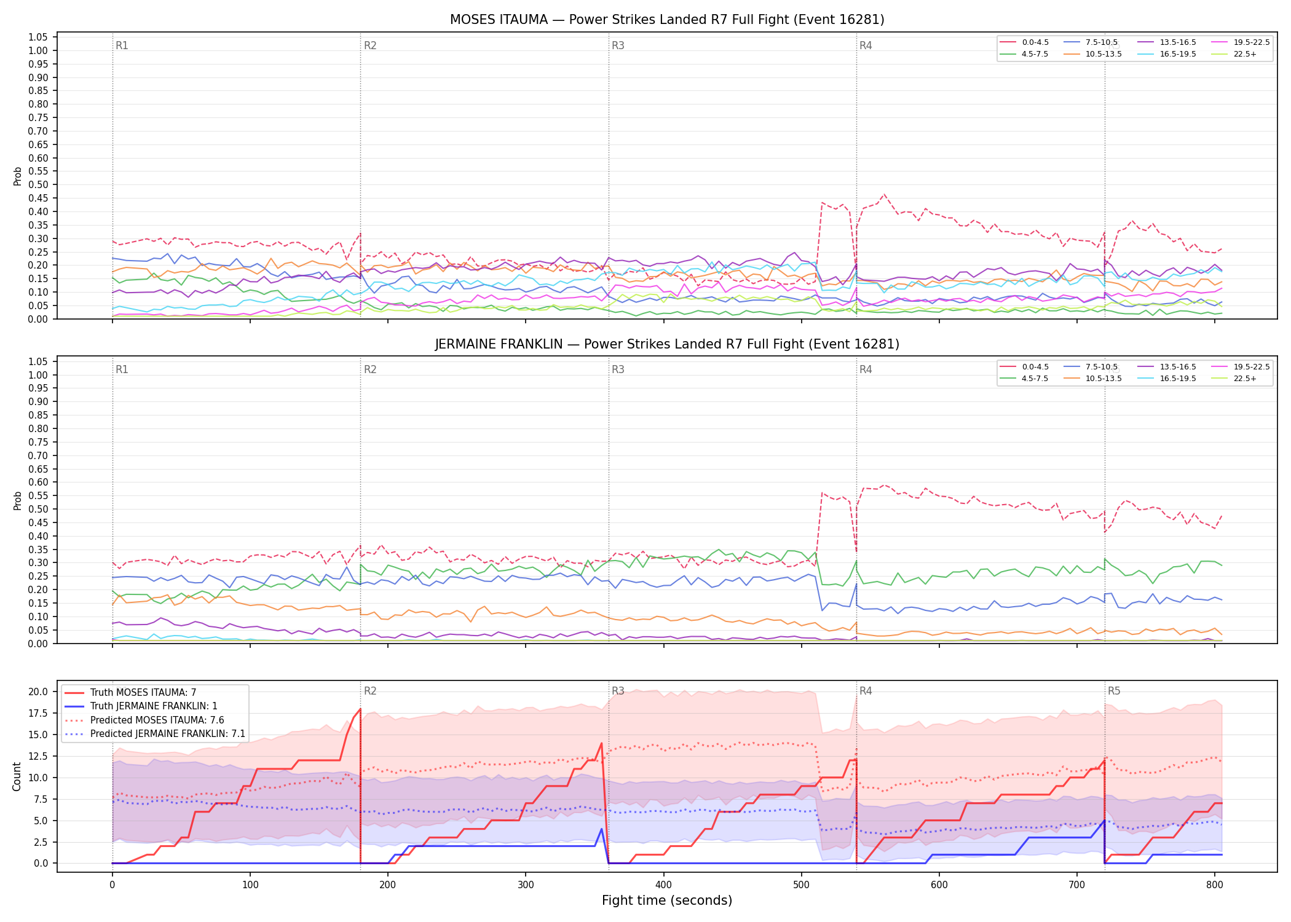Select 22.5+ legend entry in Moses Itauma chart

click(1234, 54)
